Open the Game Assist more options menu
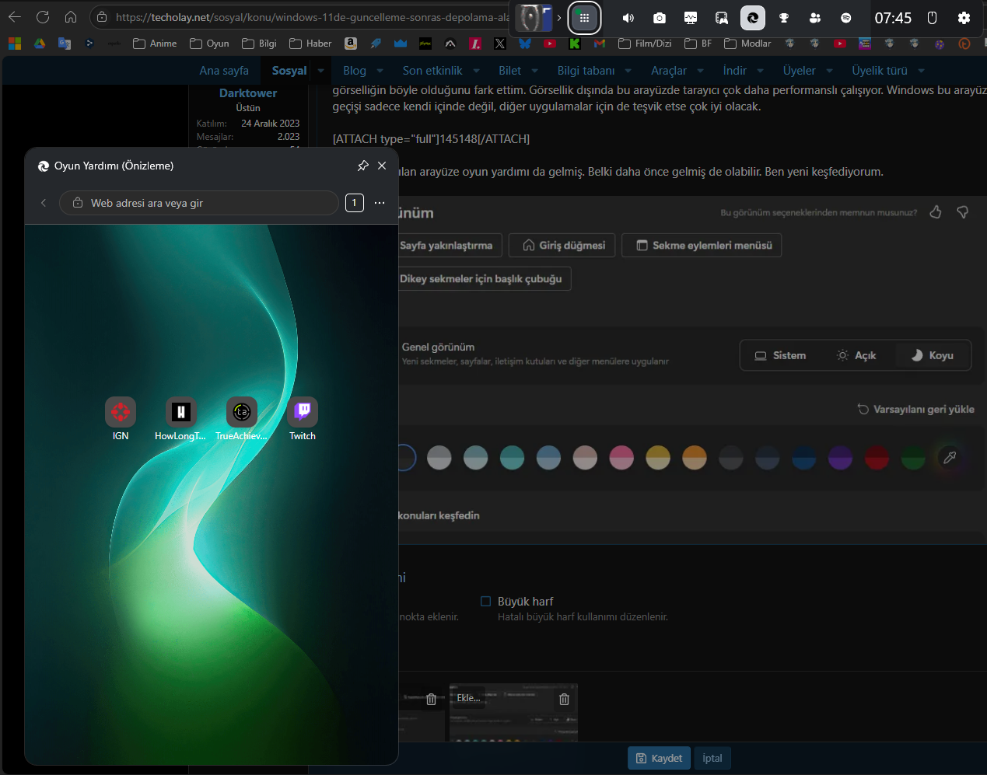The height and width of the screenshot is (775, 987). point(380,203)
